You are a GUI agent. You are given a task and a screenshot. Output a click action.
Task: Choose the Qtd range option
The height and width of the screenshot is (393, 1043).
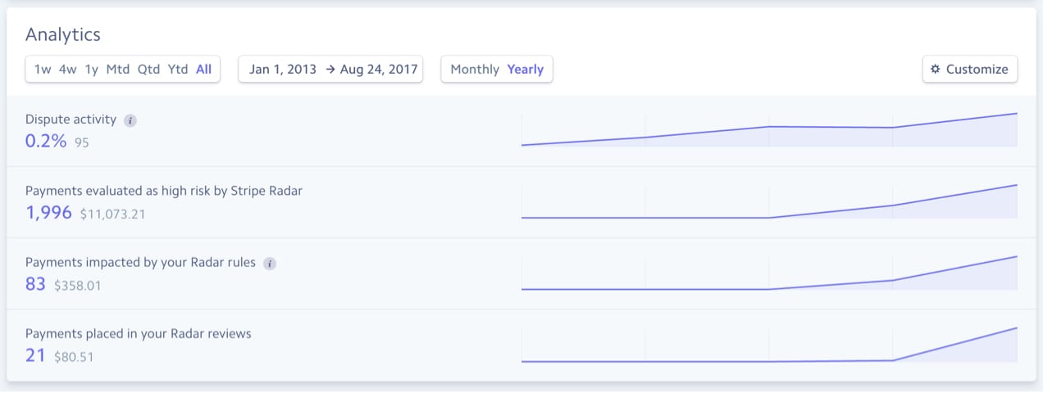pyautogui.click(x=148, y=70)
